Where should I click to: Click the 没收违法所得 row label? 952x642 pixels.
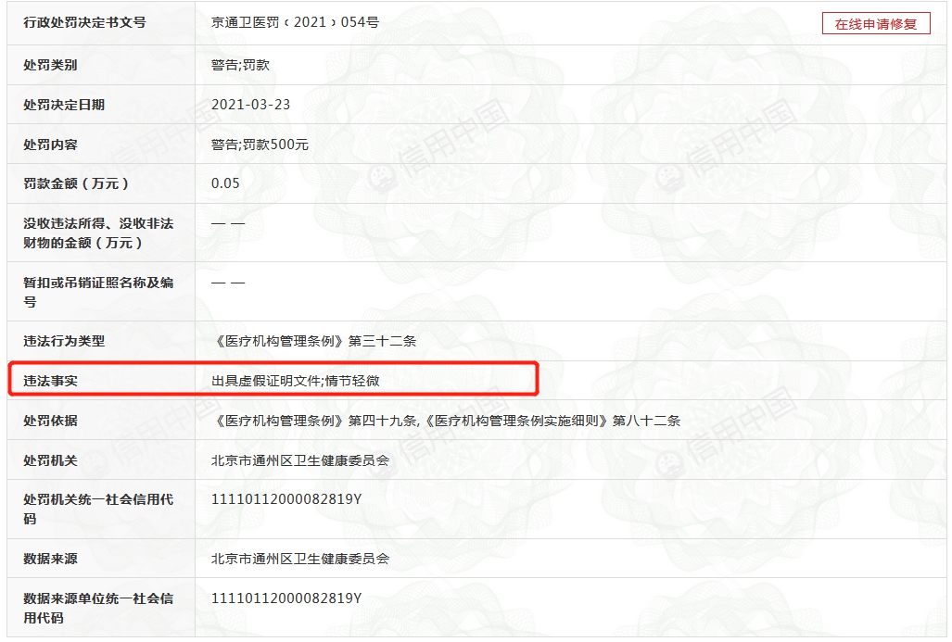(97, 233)
